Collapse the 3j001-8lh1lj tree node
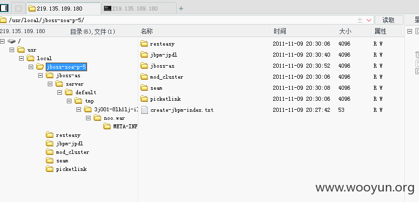This screenshot has width=419, height=202. (79, 109)
